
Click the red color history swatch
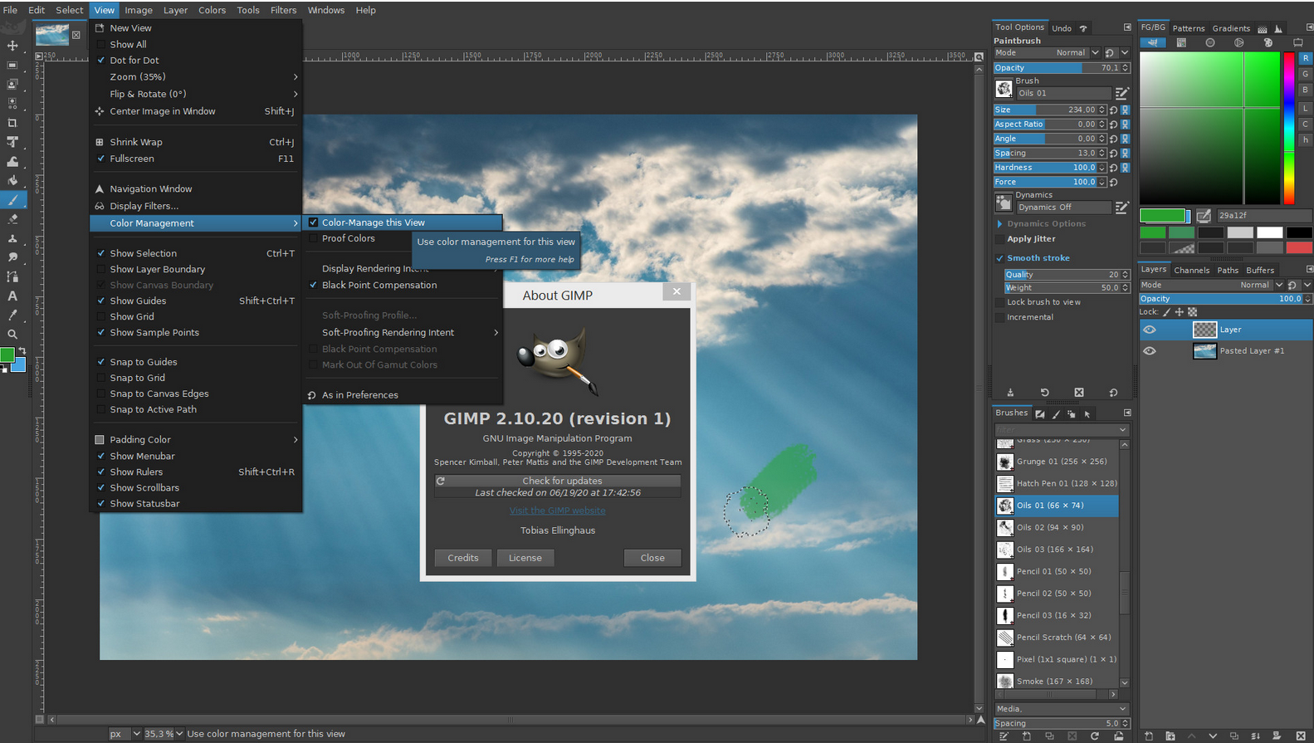[1299, 247]
